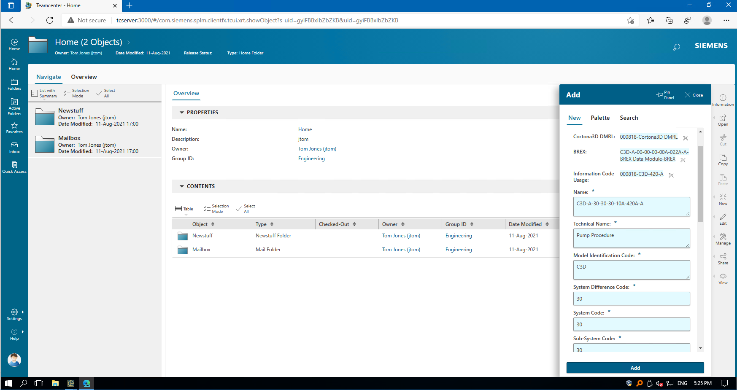Open the 000818-Cortona3D DMRL link
The height and width of the screenshot is (390, 737).
[648, 137]
